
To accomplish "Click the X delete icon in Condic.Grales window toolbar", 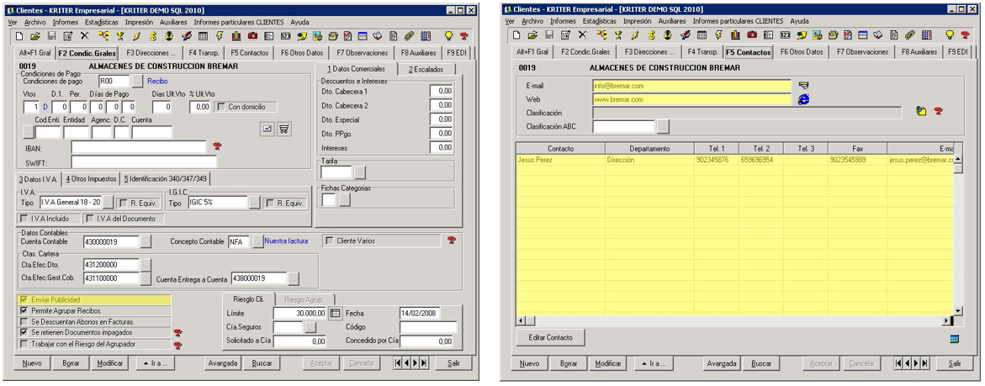I will 85,35.
